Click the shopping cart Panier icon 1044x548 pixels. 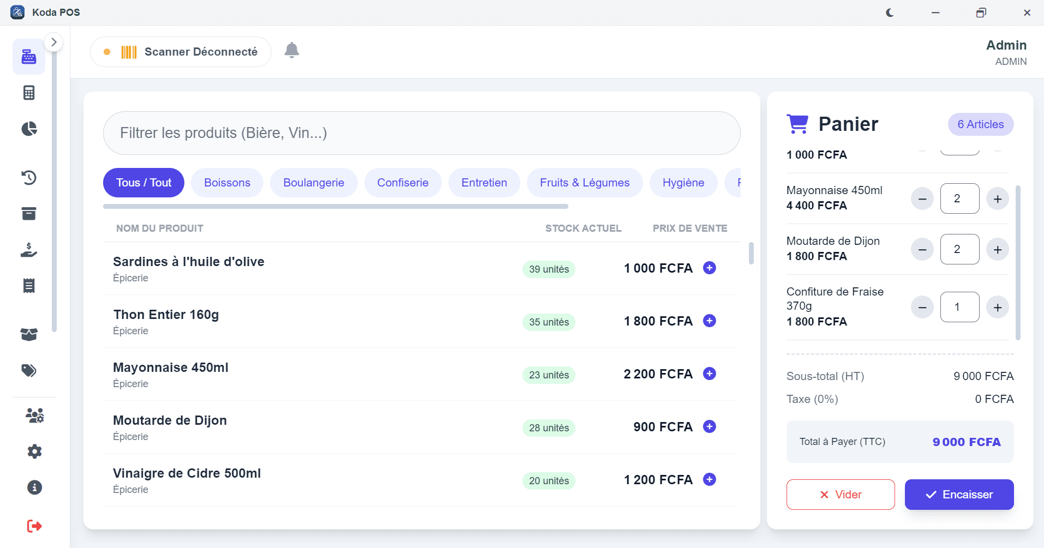(797, 124)
